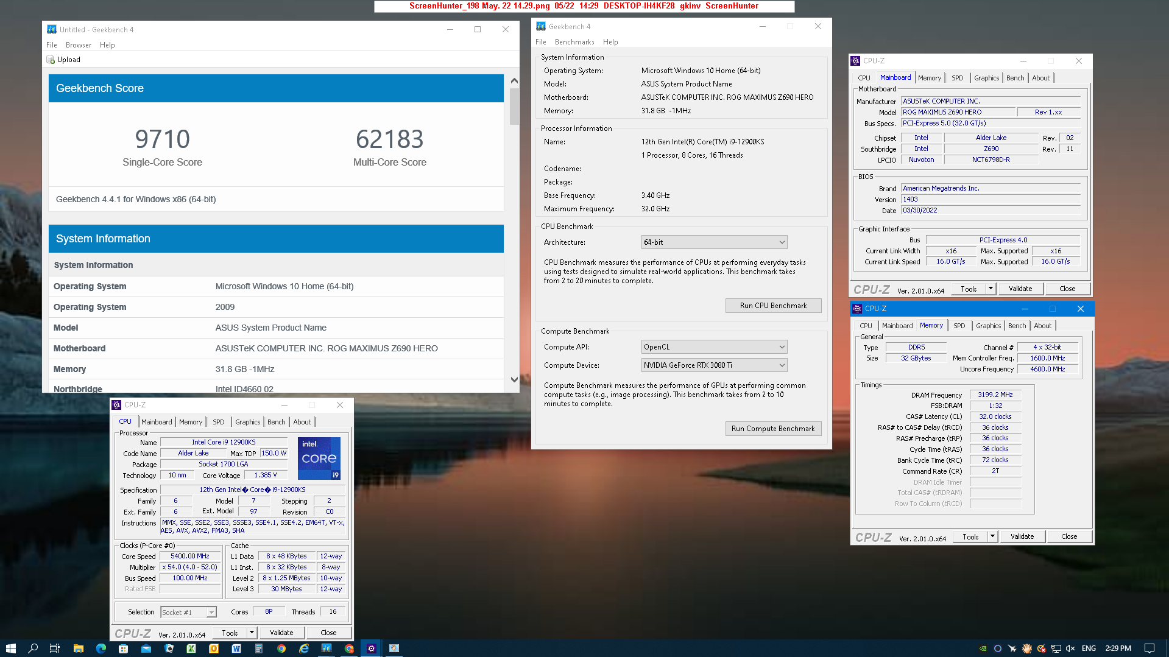1169x657 pixels.
Task: Click the BIOS Version 1403 field
Action: tap(991, 199)
